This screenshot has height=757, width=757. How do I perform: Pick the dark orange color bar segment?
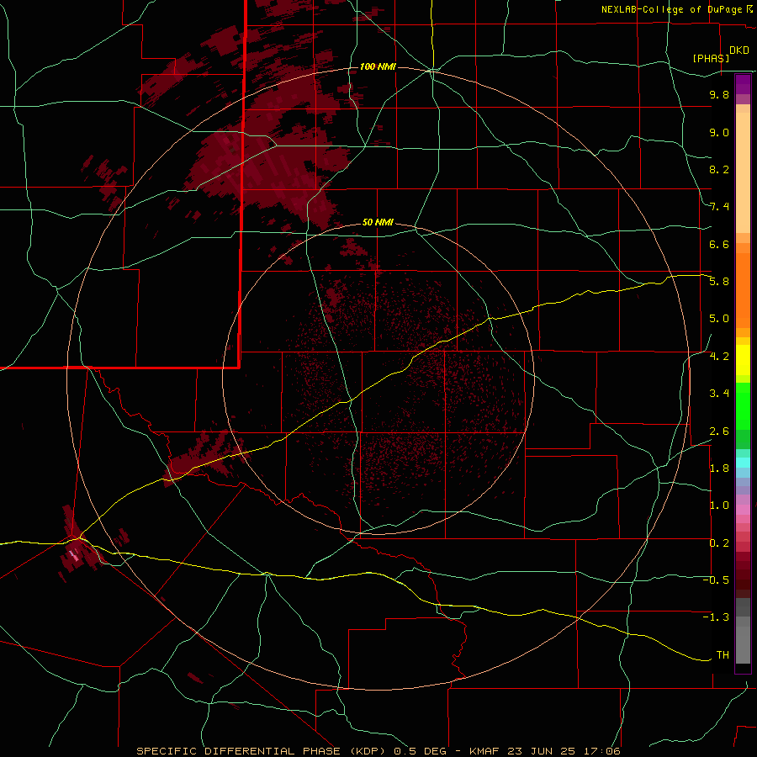[x=743, y=291]
